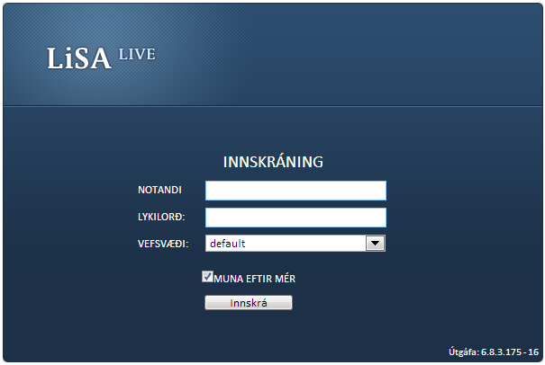Click the MUNA EFTIR MÉR label text
Viewport: 545px width, 365px height.
(255, 279)
